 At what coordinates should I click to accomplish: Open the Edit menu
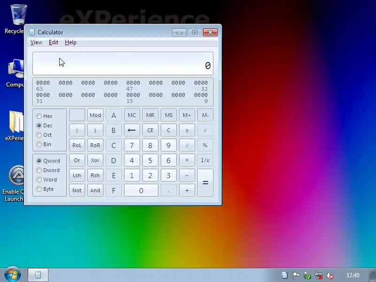point(54,42)
